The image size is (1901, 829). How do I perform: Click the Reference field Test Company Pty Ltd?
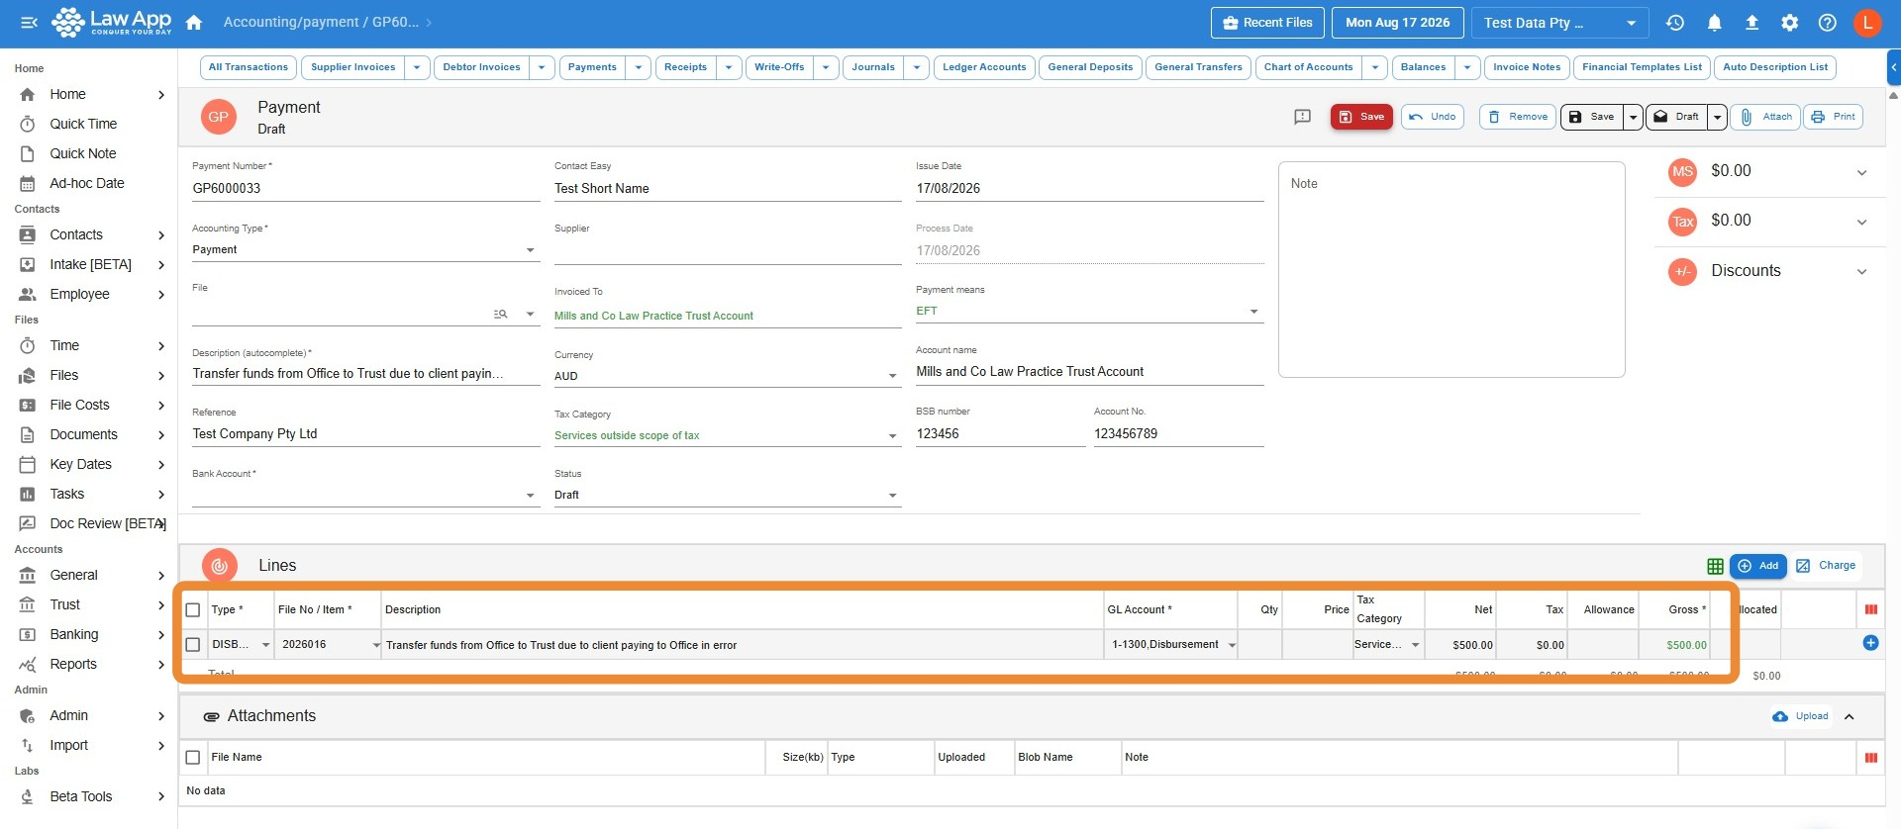[365, 434]
